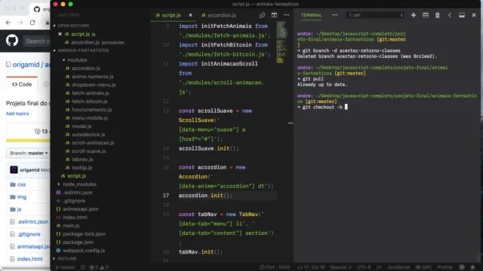
Task: Open the Branch: master dropdown on GitHub
Action: pos(28,153)
